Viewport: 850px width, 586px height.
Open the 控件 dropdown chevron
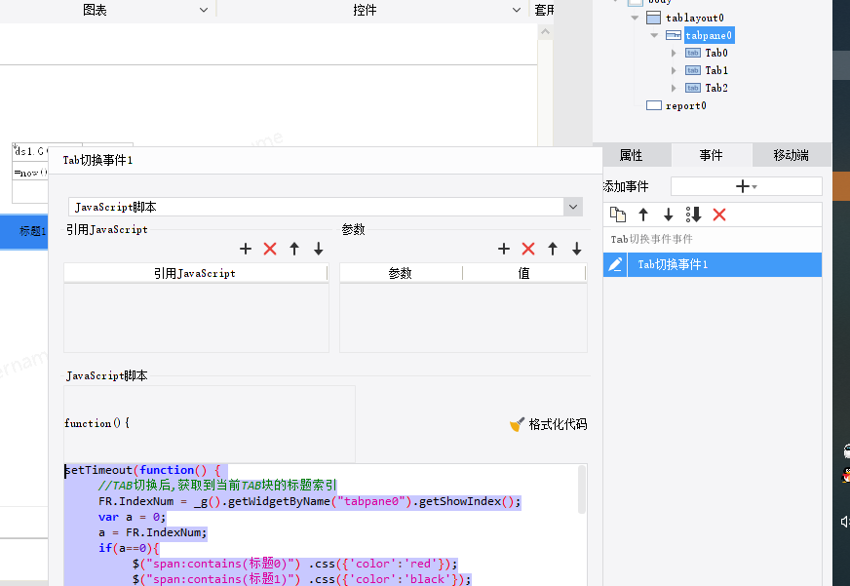(x=516, y=10)
